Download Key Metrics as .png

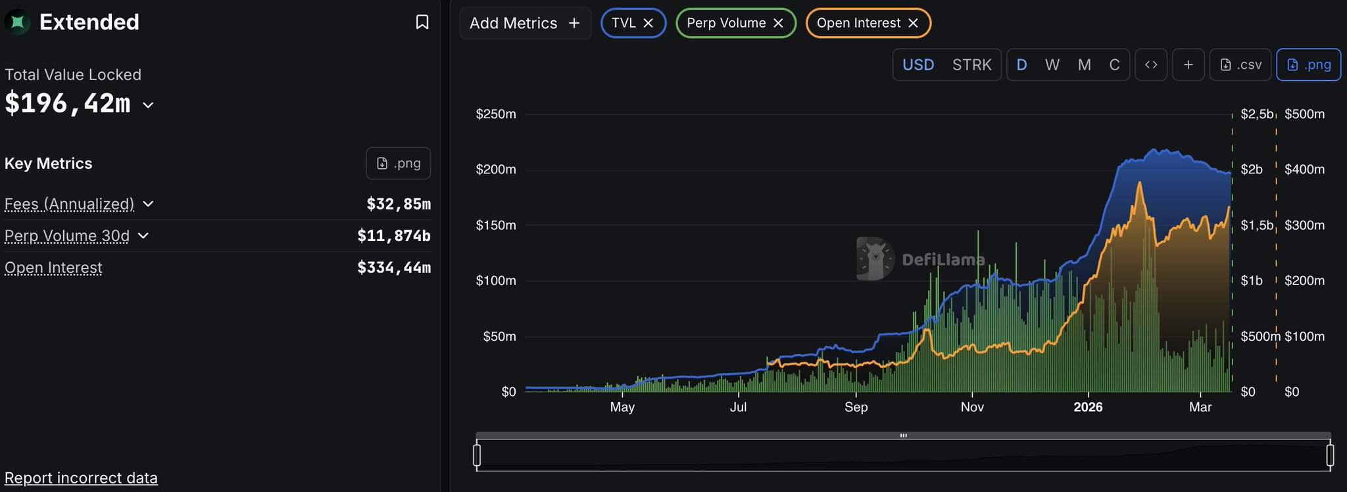click(398, 164)
